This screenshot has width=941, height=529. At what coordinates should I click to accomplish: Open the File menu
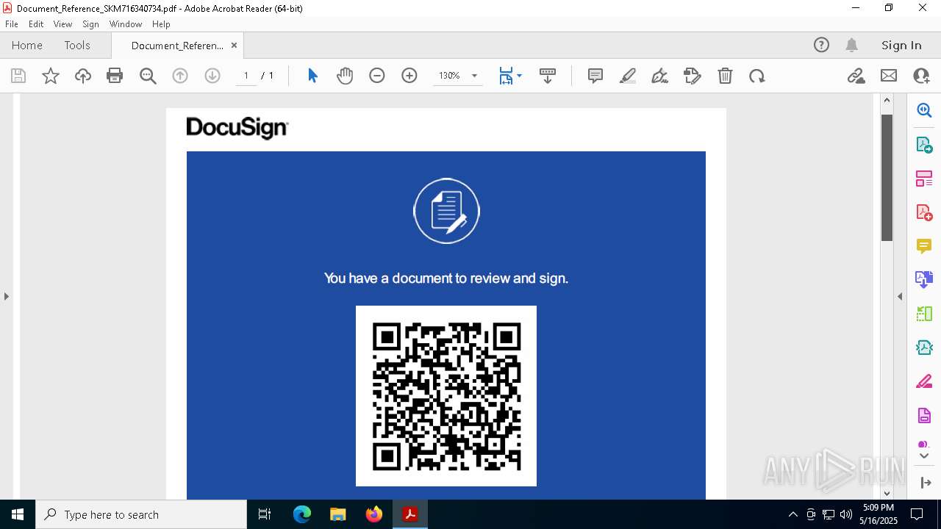tap(11, 24)
